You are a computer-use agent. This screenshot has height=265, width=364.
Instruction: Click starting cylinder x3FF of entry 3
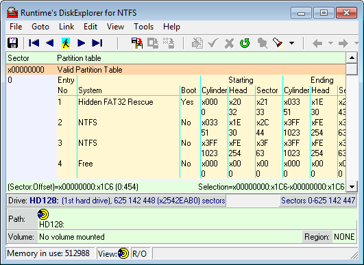(209, 143)
